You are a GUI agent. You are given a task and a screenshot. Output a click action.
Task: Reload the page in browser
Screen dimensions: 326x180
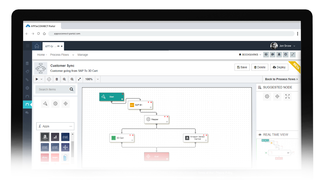[39, 33]
